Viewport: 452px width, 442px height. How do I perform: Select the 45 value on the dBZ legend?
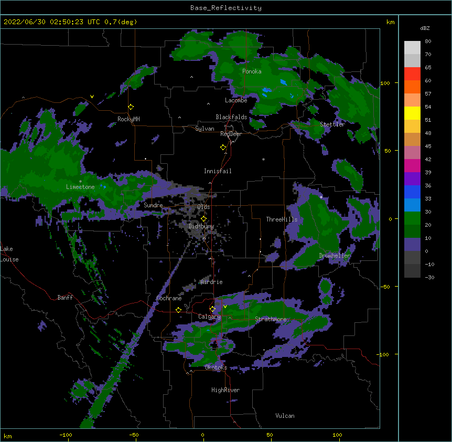pos(428,146)
